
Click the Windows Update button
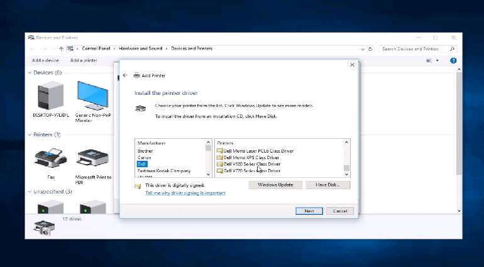pos(275,185)
